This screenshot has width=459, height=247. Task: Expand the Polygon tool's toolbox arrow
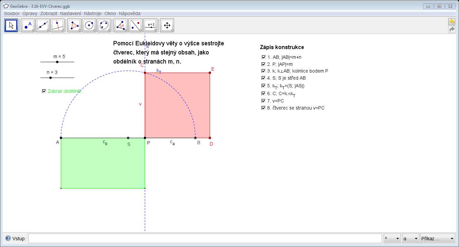pyautogui.click(x=80, y=31)
